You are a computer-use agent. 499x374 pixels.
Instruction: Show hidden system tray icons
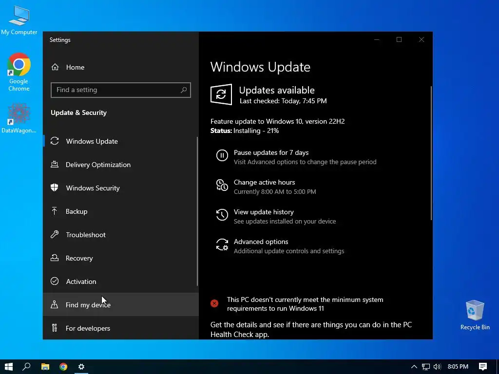(x=414, y=367)
